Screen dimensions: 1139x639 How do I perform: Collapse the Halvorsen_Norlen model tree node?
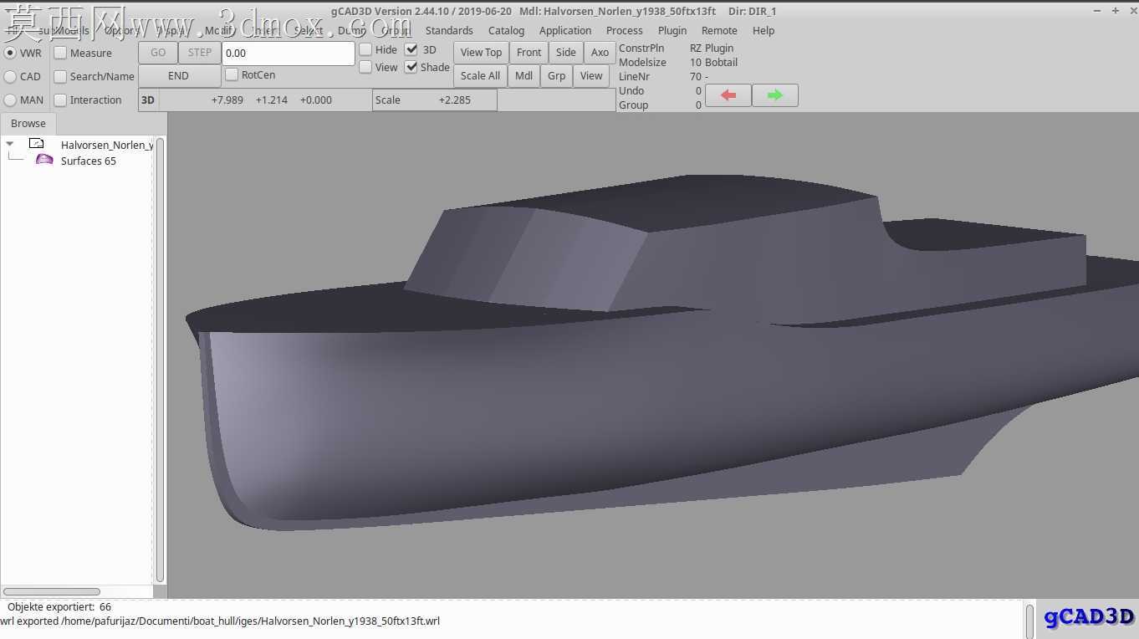pos(10,144)
